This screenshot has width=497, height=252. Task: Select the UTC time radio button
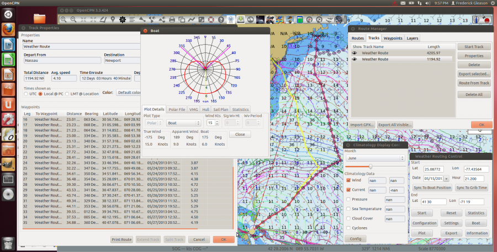click(26, 94)
